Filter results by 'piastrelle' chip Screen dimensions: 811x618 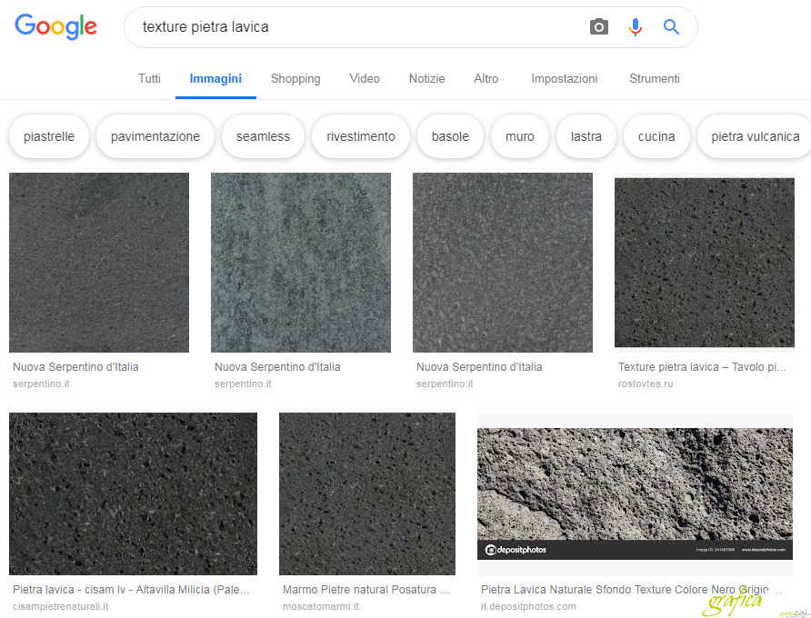[x=49, y=136]
